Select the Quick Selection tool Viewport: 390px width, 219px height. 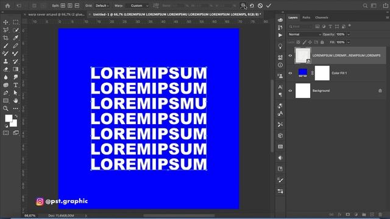pos(15,30)
